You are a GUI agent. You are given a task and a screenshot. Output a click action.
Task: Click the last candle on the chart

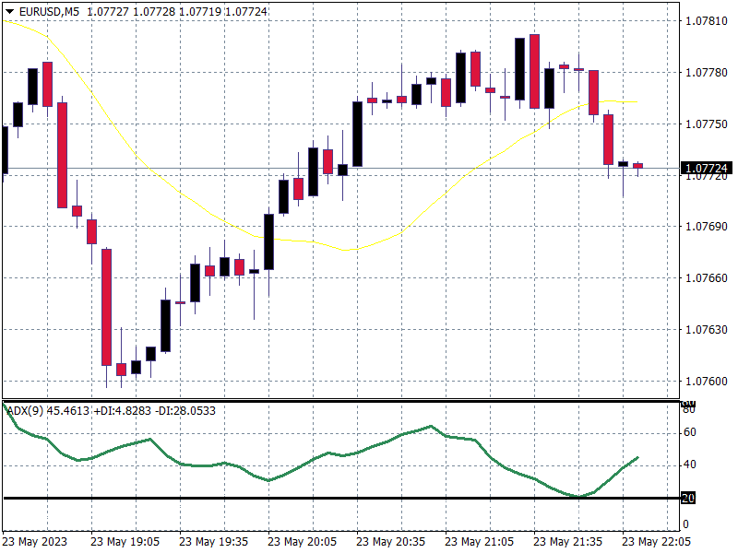[x=637, y=166]
